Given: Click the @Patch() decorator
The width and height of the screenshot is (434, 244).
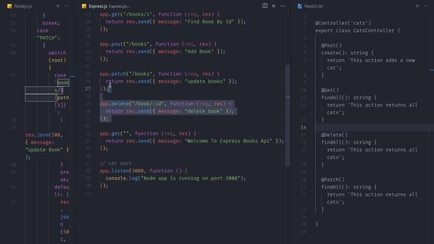Looking at the screenshot, I should 333,180.
